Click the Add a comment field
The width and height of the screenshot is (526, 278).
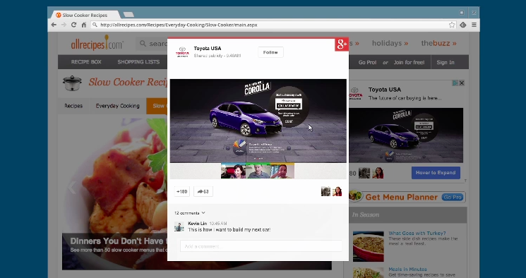tap(261, 246)
